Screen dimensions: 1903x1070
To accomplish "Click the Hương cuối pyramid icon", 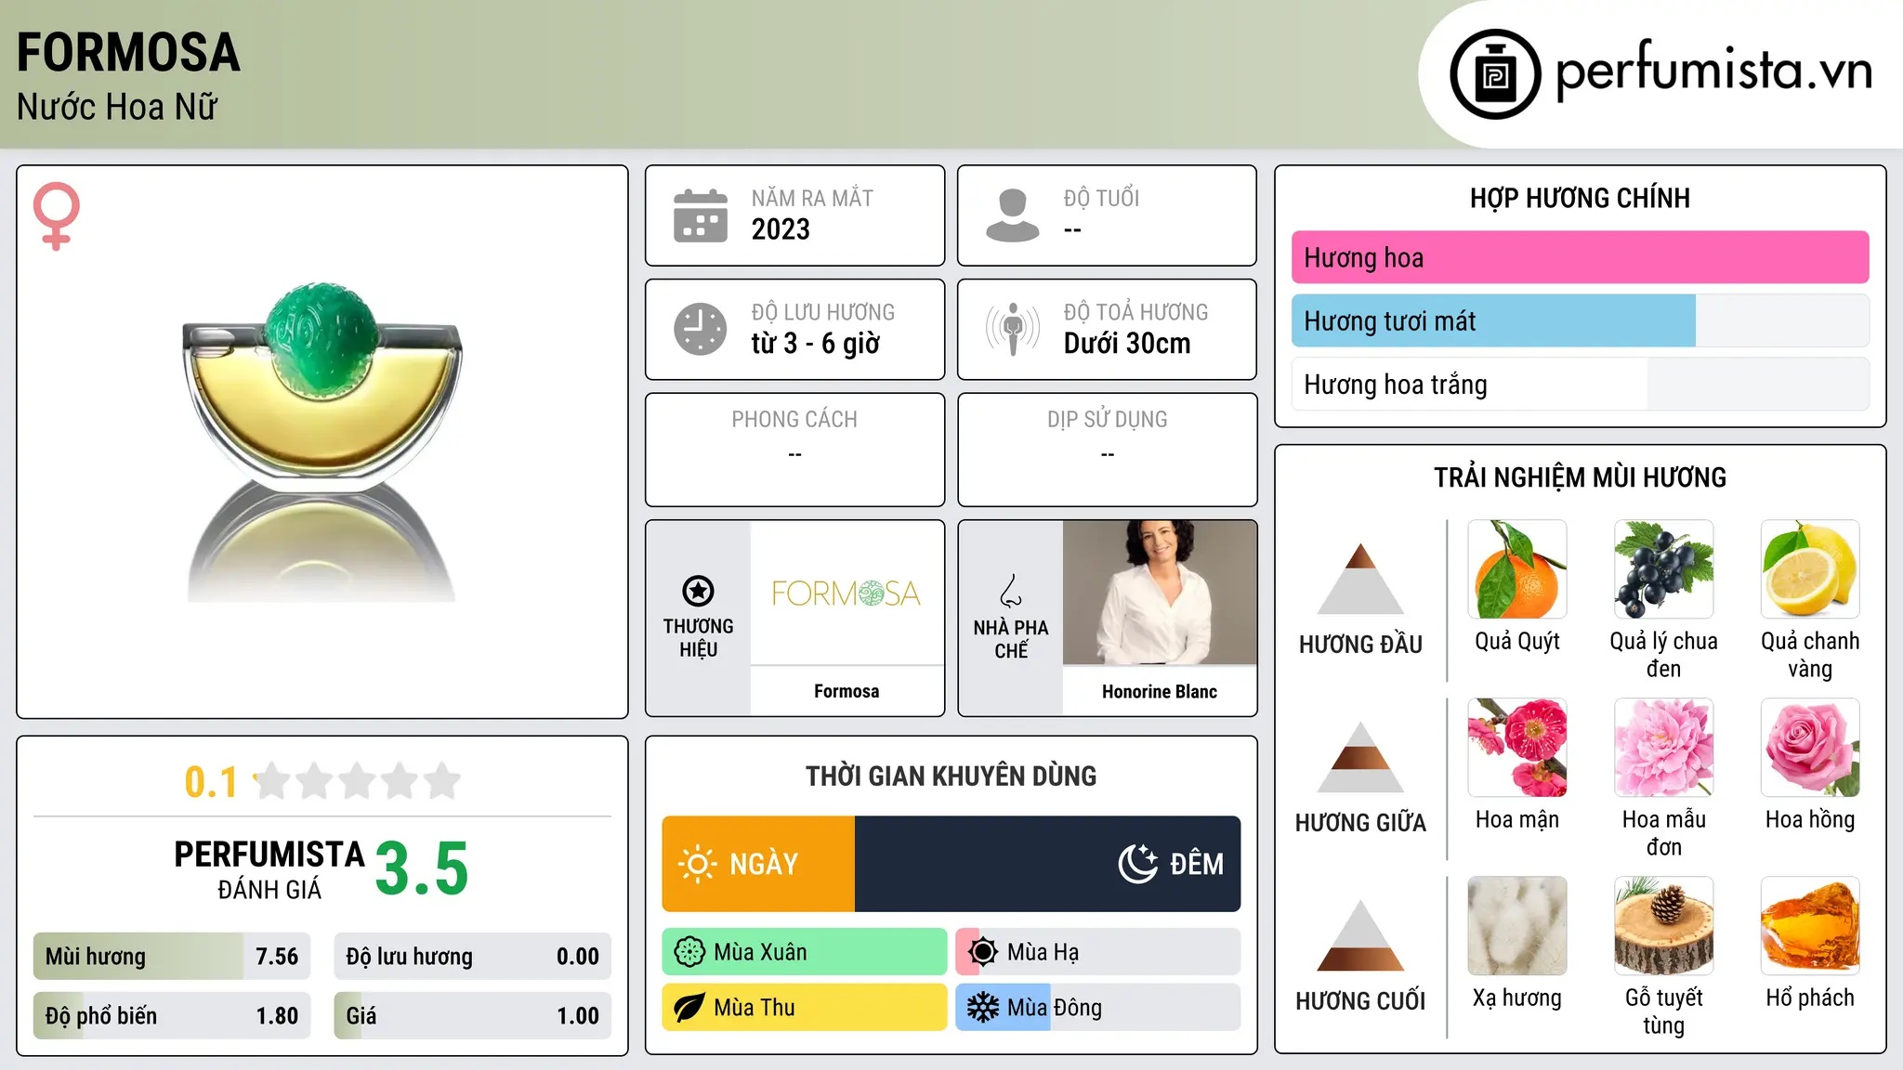I will (x=1360, y=935).
